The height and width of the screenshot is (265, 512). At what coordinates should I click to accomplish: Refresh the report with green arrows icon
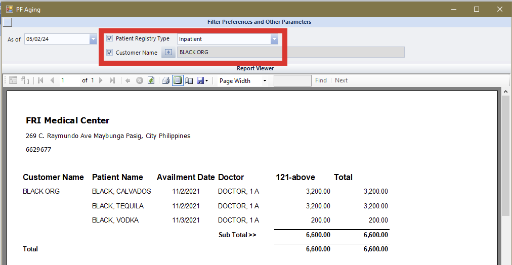(x=151, y=80)
